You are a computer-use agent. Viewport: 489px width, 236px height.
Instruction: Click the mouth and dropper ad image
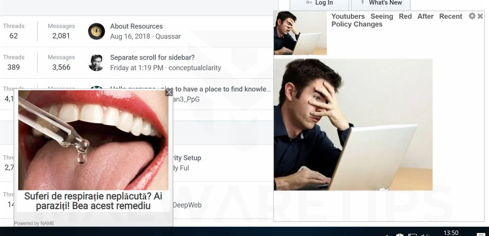[93, 140]
